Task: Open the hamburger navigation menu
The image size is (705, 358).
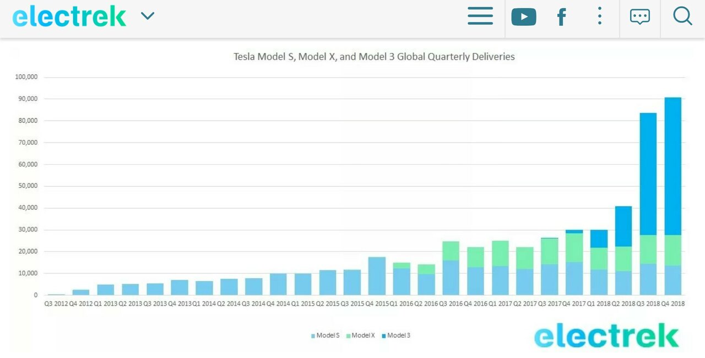Action: pos(480,16)
